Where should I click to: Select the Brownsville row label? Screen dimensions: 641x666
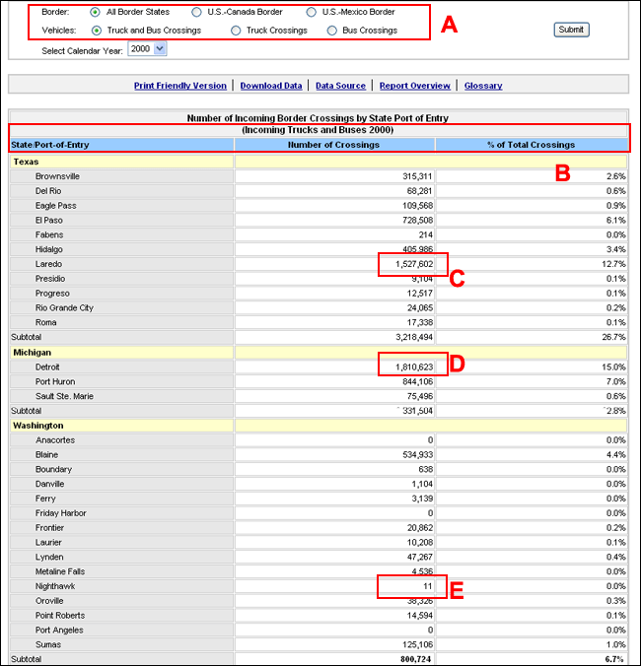coord(57,176)
